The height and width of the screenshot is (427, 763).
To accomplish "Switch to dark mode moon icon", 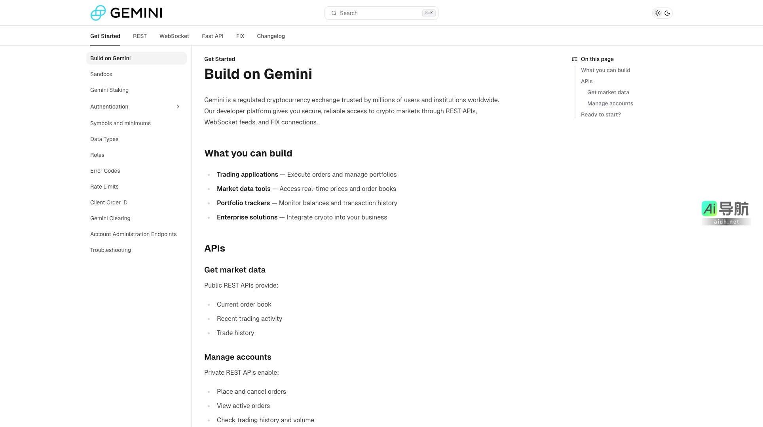I will [x=667, y=13].
